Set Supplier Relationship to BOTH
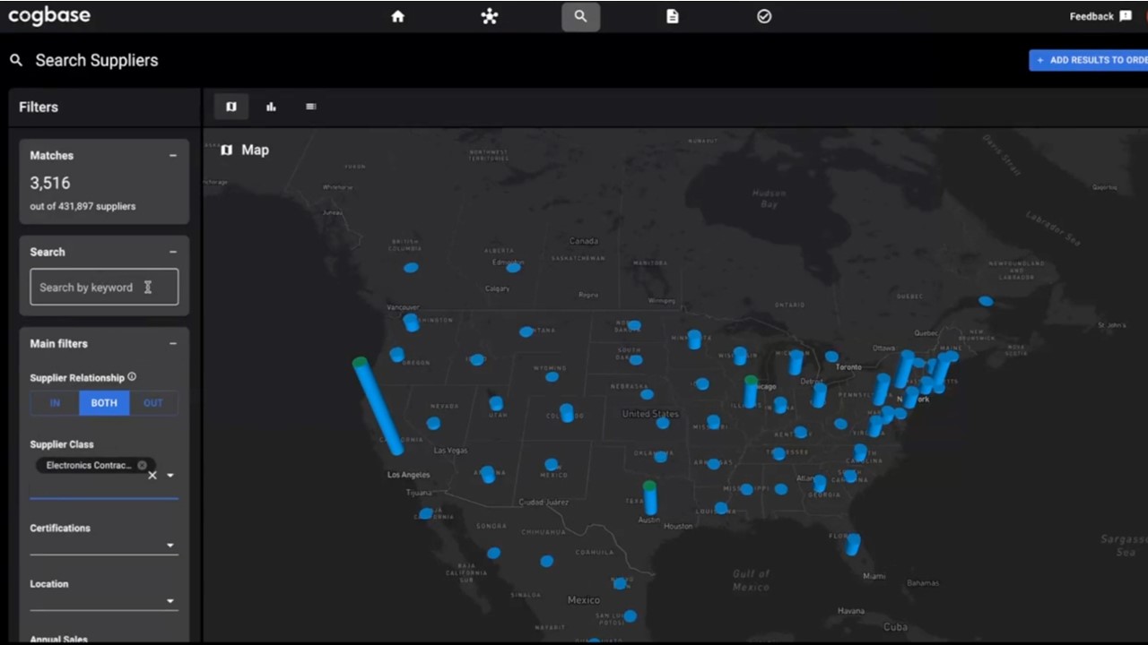Screen dimensions: 1148x645 104,403
